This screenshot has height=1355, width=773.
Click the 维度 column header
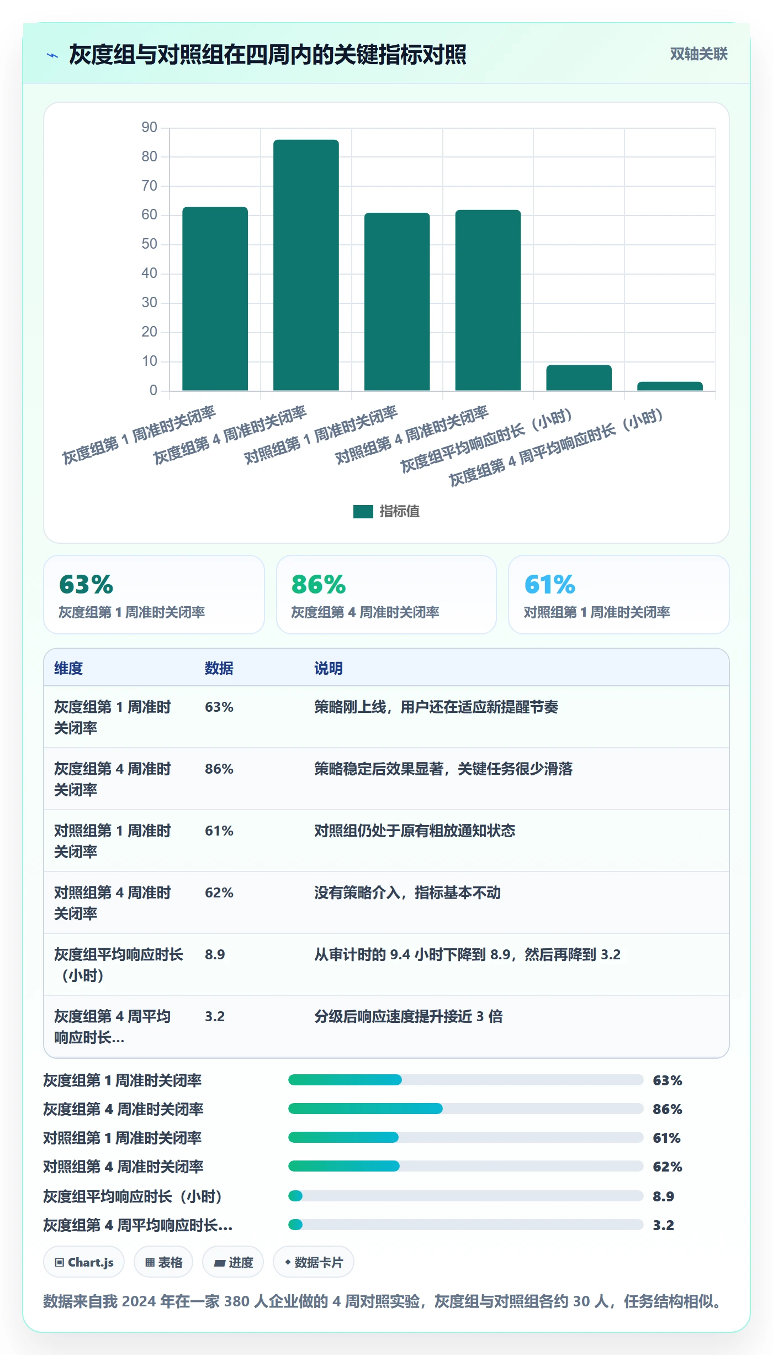(x=68, y=668)
